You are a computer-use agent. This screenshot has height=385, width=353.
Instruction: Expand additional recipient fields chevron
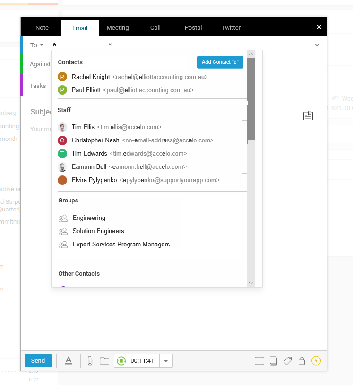pyautogui.click(x=317, y=45)
